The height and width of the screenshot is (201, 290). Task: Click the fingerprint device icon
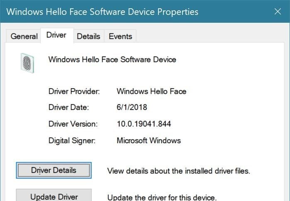tap(27, 63)
